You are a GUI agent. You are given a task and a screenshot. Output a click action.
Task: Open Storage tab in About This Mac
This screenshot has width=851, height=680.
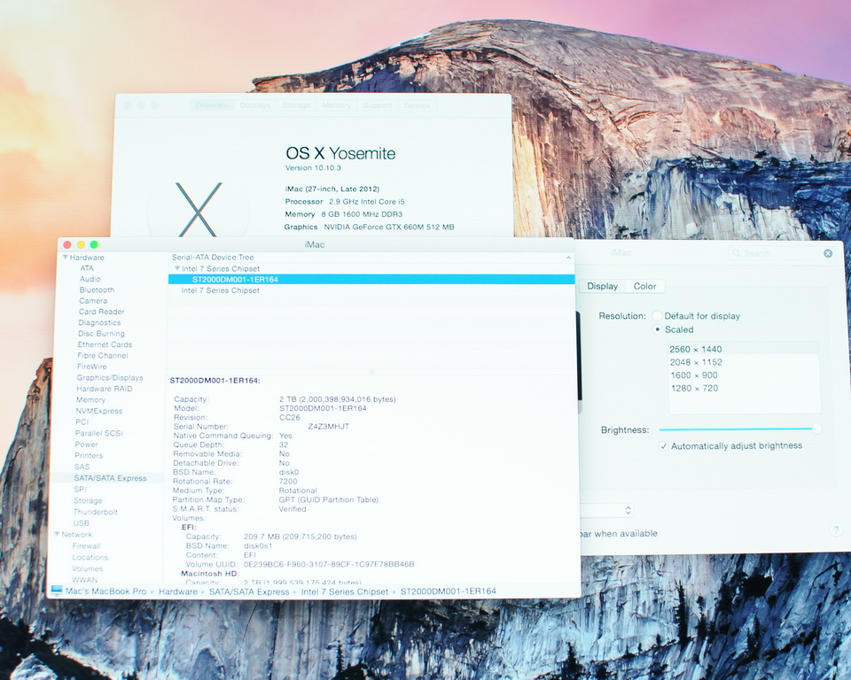tap(296, 105)
